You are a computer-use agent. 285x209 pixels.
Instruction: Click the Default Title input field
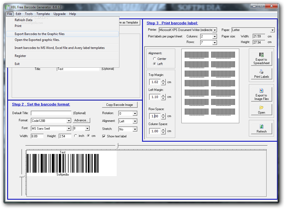(51, 113)
